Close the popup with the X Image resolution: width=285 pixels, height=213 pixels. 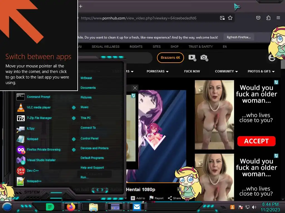tap(135, 88)
